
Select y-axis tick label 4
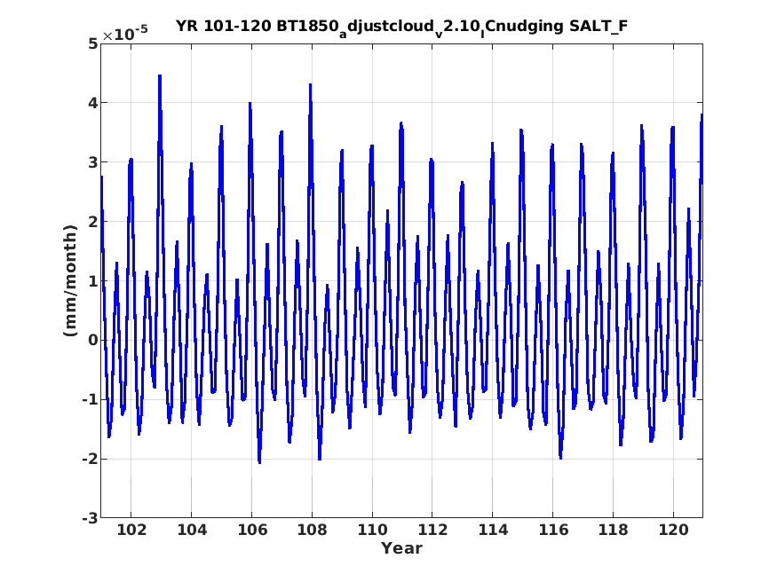[x=93, y=103]
